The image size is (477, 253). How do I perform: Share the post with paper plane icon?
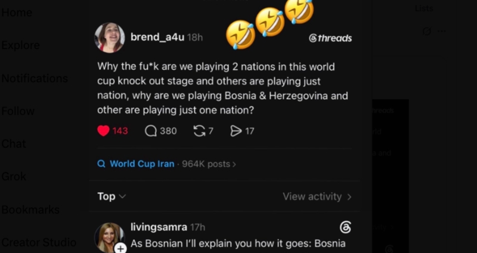(236, 131)
